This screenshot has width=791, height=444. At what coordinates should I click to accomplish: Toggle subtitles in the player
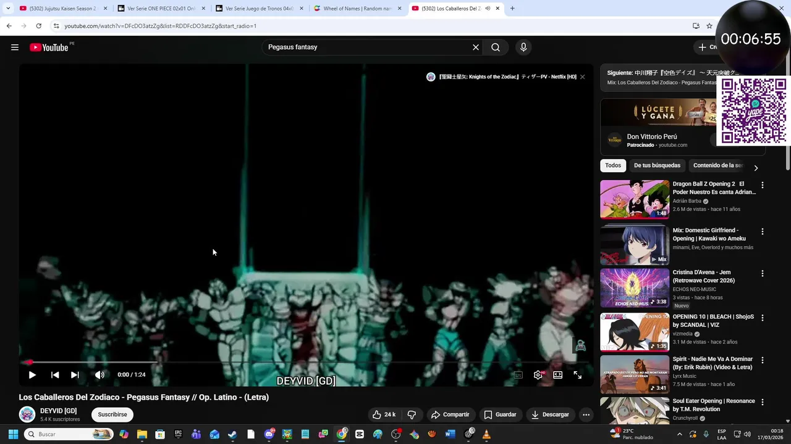(518, 375)
